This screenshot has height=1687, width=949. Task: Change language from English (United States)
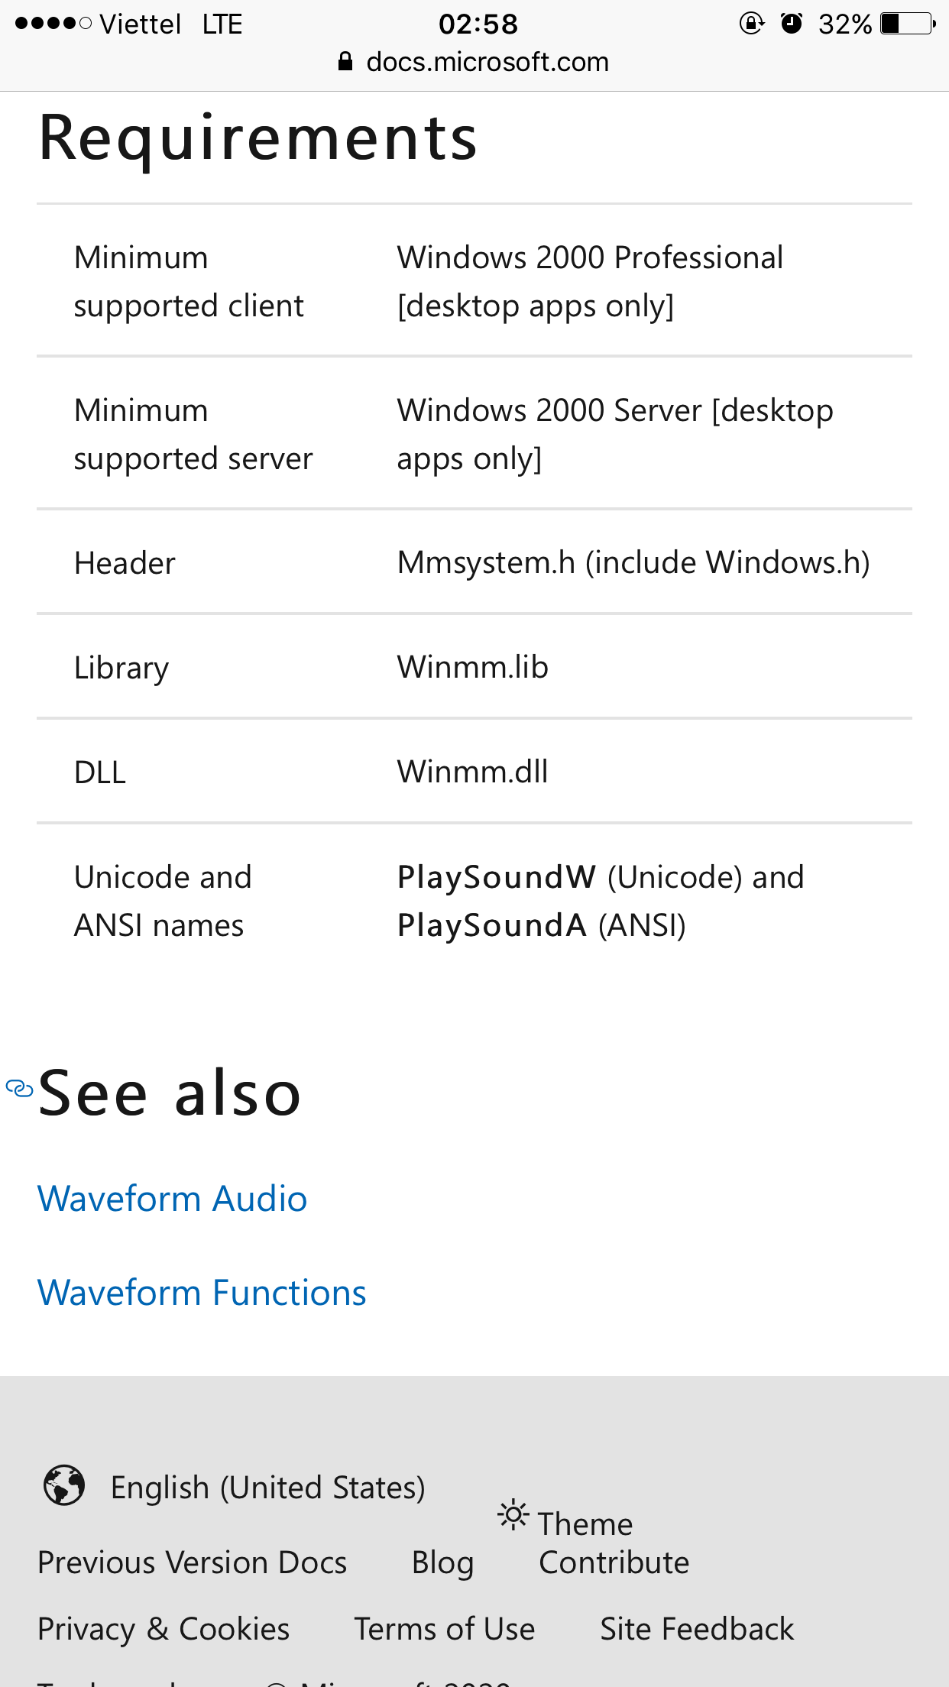point(267,1488)
